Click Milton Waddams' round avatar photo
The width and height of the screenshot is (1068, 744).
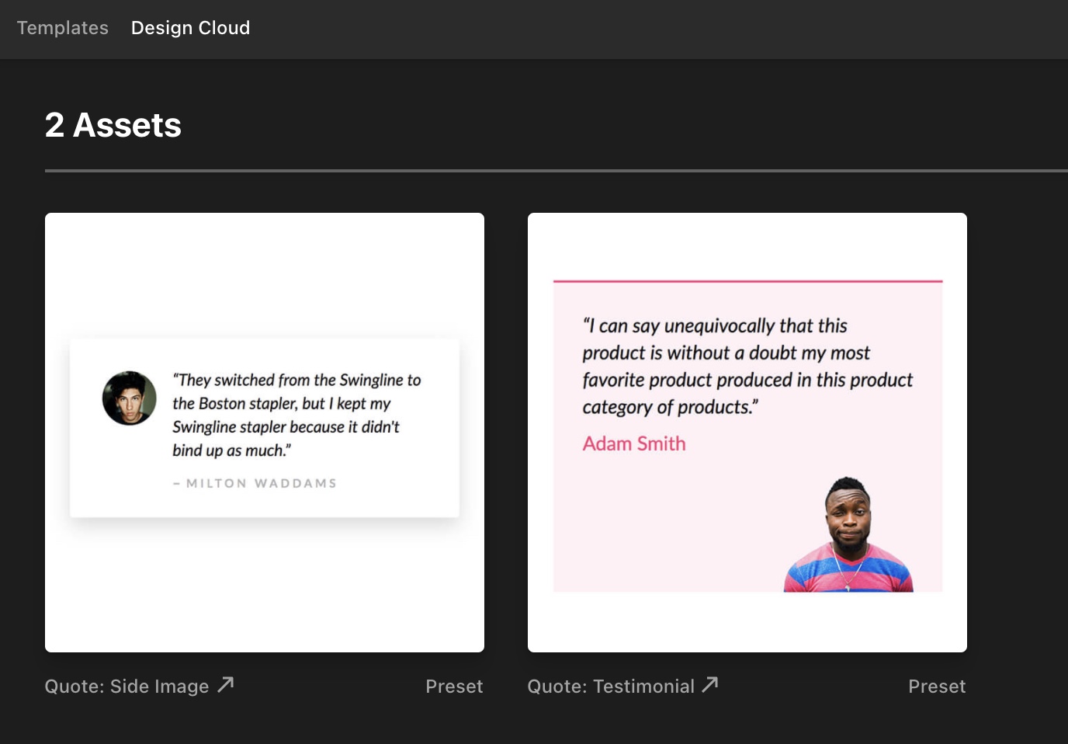point(130,398)
